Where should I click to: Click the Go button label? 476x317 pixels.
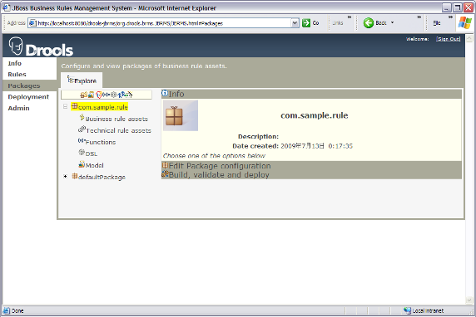click(315, 23)
